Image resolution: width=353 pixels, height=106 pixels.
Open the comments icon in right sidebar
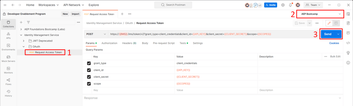pyautogui.click(x=348, y=33)
